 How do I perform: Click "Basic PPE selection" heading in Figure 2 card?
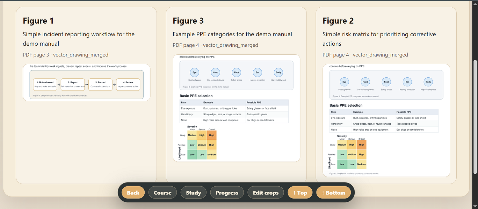pyautogui.click(x=346, y=105)
